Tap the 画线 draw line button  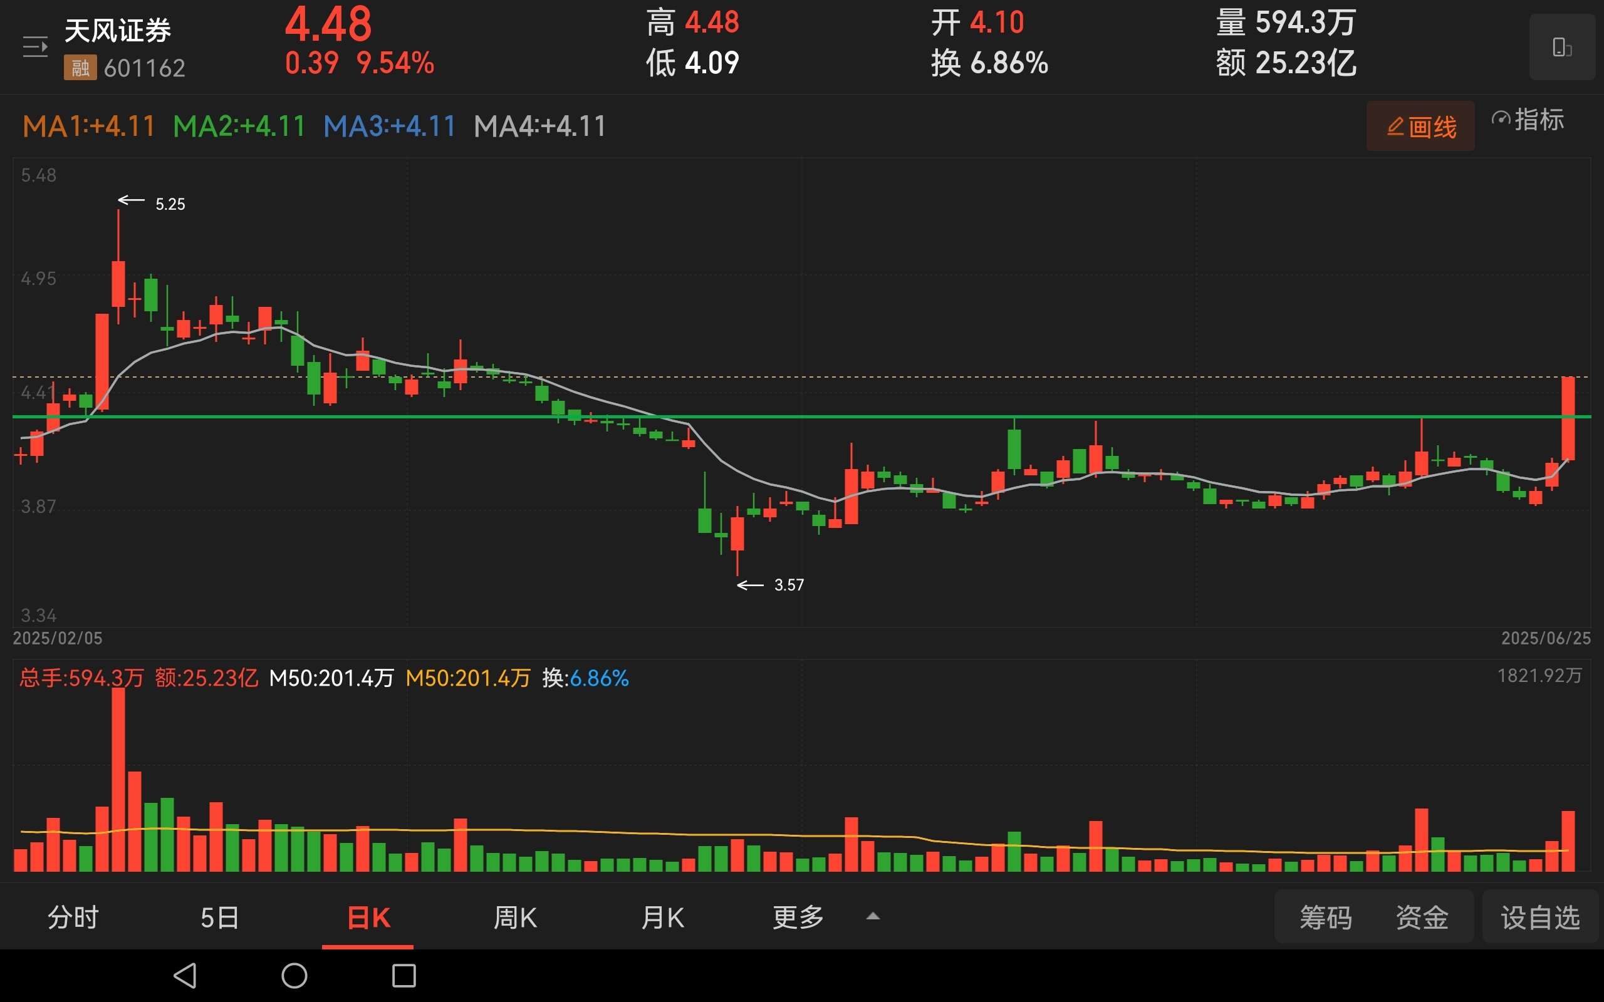tap(1420, 126)
